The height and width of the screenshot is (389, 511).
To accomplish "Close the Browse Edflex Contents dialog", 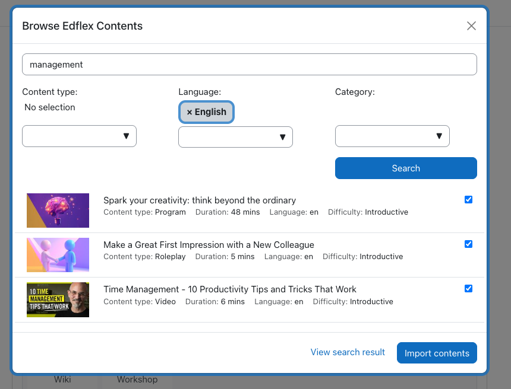I will point(471,25).
